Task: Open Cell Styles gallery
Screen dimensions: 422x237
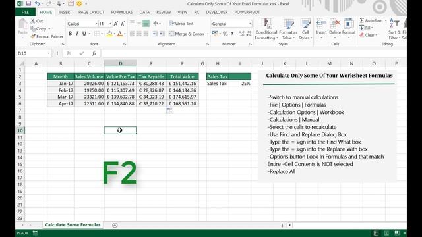Action: [305, 30]
